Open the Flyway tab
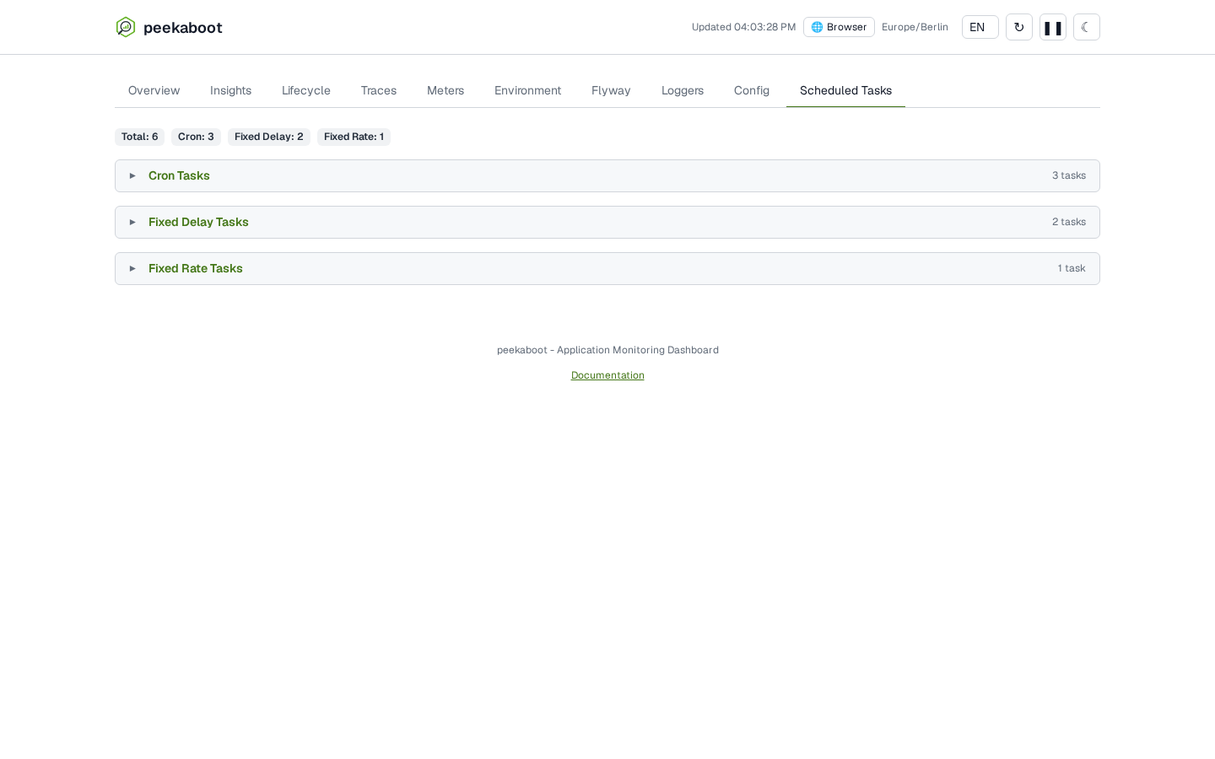Image resolution: width=1215 pixels, height=759 pixels. [611, 90]
